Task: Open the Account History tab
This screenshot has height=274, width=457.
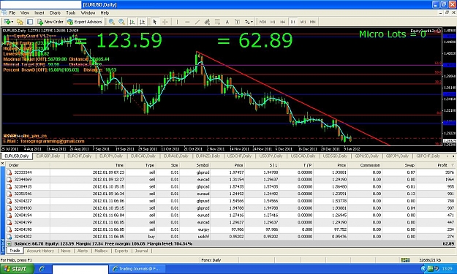Action: (x=40, y=251)
